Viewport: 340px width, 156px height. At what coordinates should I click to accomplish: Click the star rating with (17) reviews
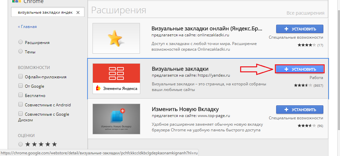click(x=310, y=45)
